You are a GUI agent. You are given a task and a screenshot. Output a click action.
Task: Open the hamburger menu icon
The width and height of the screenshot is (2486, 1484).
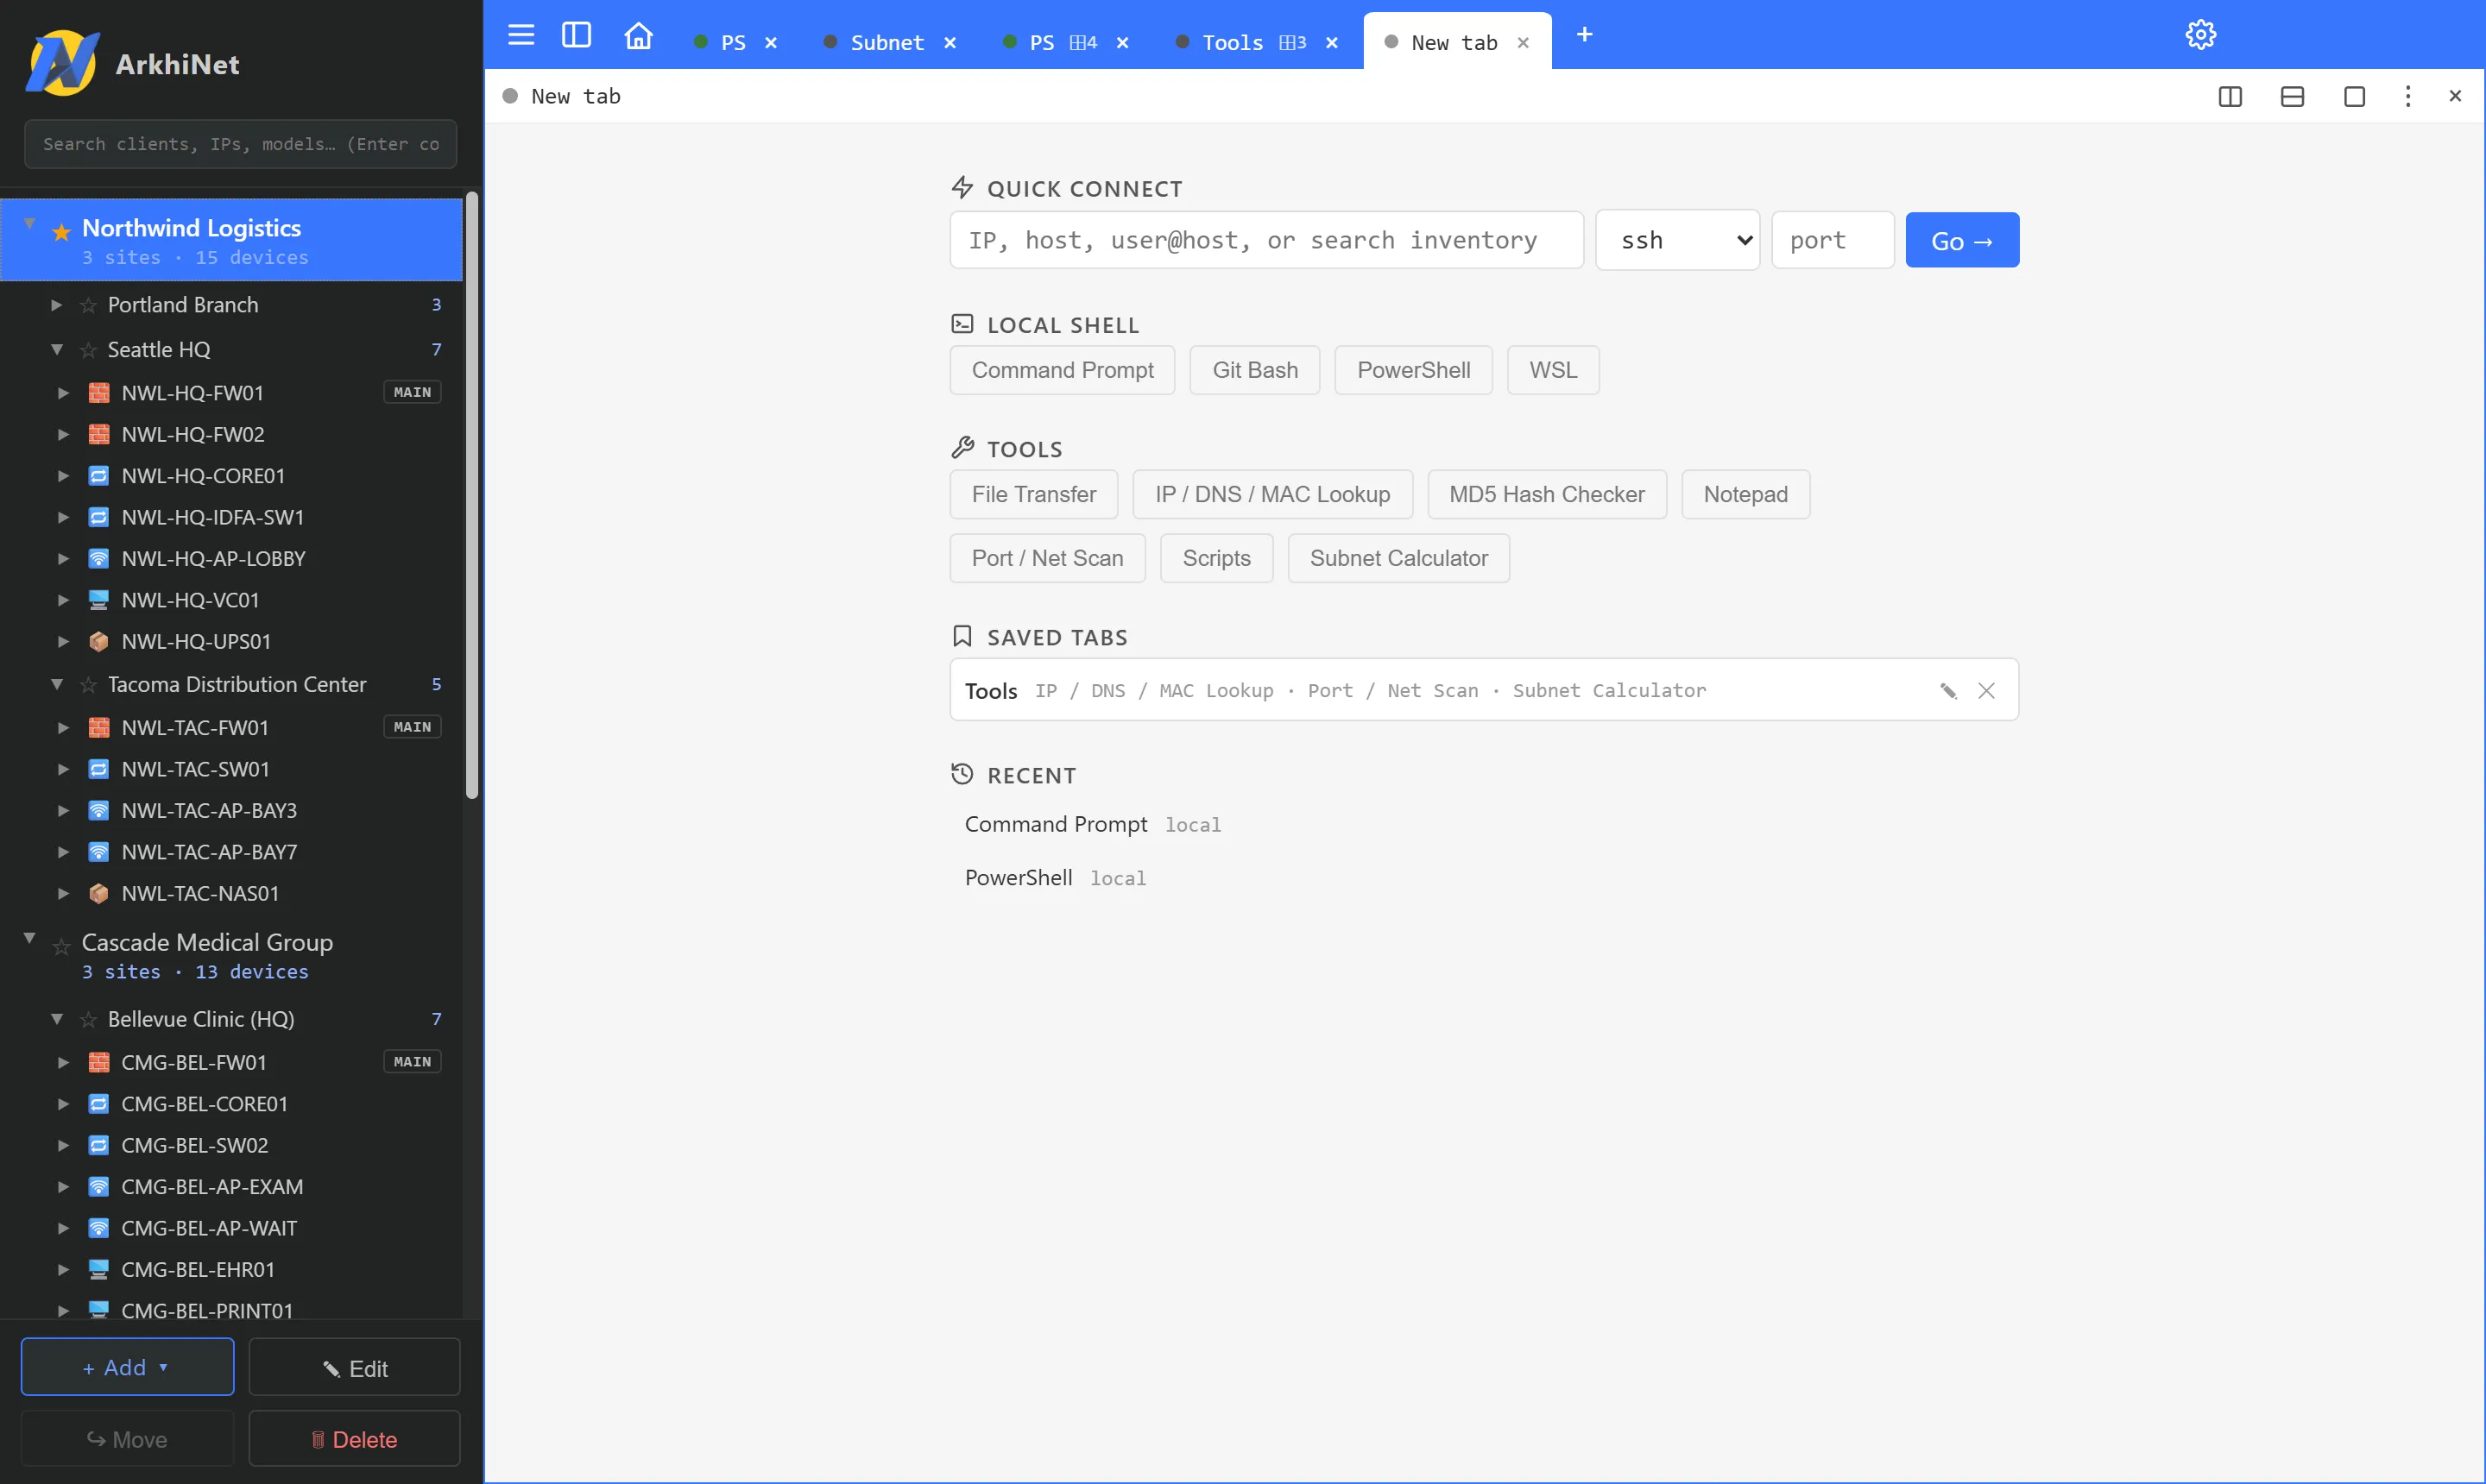coord(521,35)
